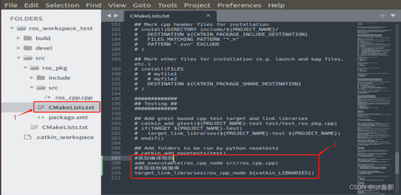
Task: Collapse the top-level src folder
Action: 18,58
